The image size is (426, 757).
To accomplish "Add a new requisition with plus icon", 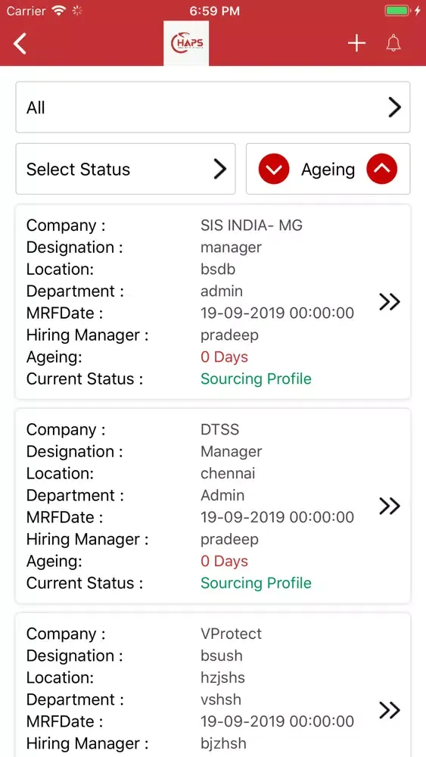I will 357,43.
